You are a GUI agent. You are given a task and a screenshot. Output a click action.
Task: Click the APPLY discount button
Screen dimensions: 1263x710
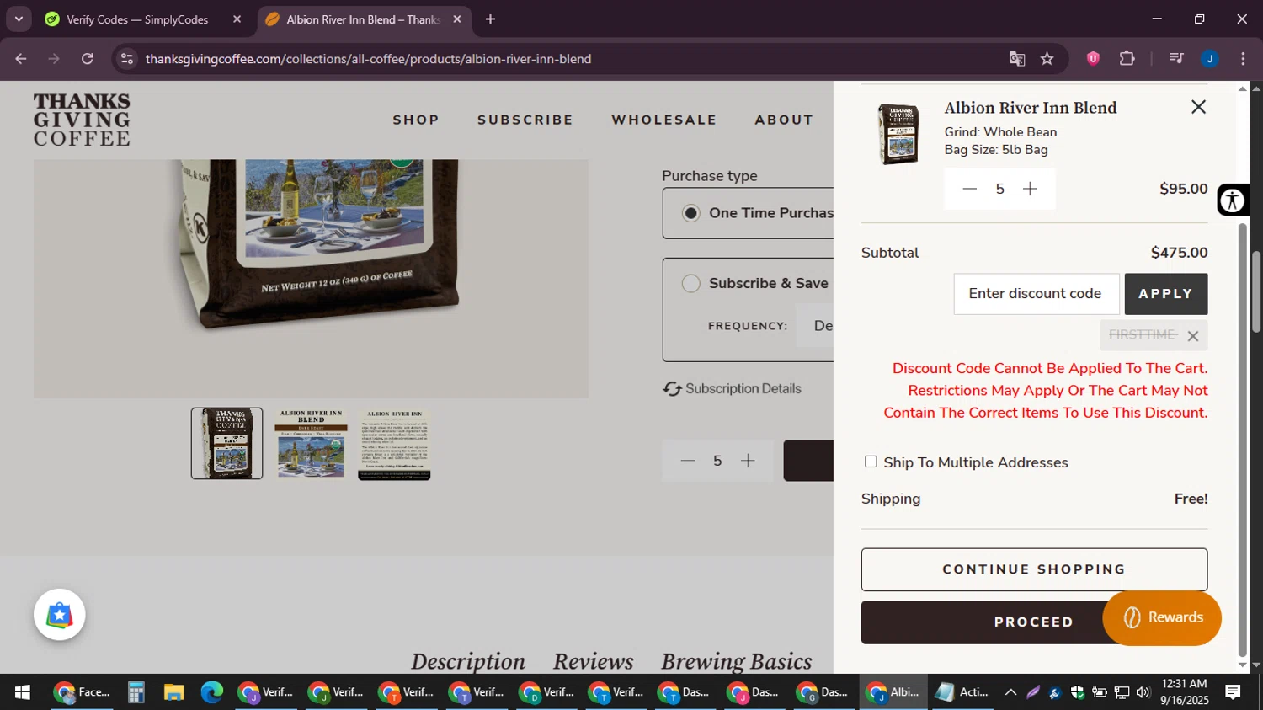pyautogui.click(x=1166, y=294)
